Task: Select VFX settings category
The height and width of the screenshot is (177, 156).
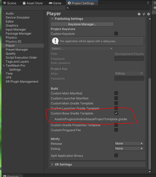Action: [x=8, y=78]
